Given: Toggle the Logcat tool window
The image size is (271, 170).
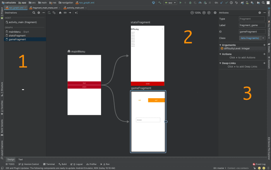Looking at the screenshot, I should pos(76,164).
